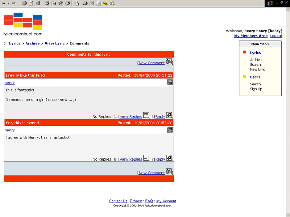Click the Logout link
Viewport: 290px width, 217px height.
(276, 36)
